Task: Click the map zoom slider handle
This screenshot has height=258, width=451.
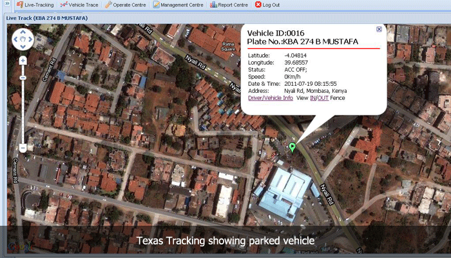Action: [x=23, y=78]
